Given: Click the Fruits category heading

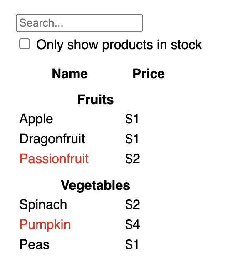Looking at the screenshot, I should click(x=96, y=100).
